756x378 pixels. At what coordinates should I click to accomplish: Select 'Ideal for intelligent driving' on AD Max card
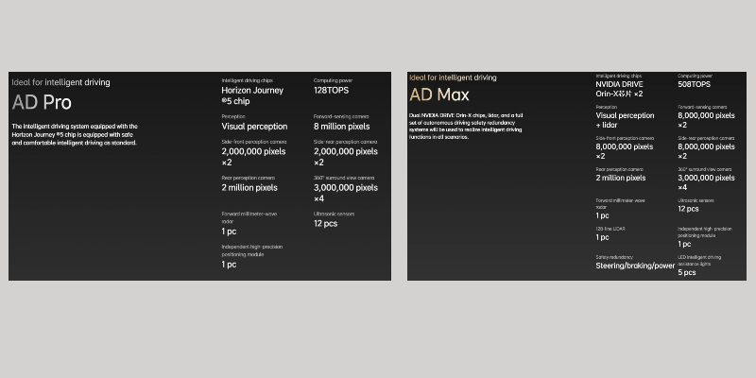(453, 77)
